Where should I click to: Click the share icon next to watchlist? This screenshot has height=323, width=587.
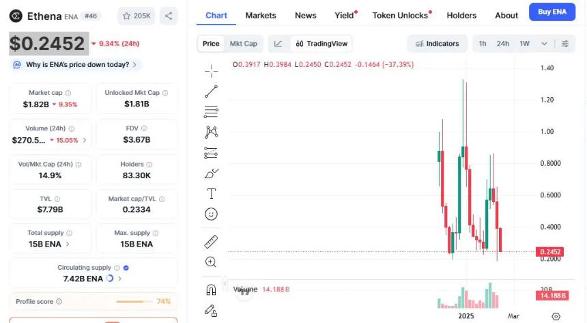tap(169, 16)
